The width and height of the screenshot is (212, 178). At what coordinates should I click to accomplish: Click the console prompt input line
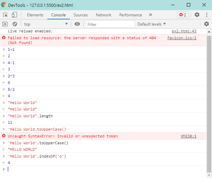(x=103, y=169)
